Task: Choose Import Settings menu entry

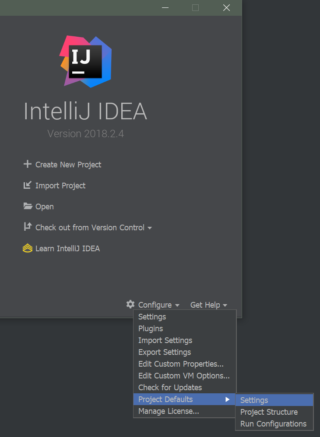Action: tap(185, 340)
